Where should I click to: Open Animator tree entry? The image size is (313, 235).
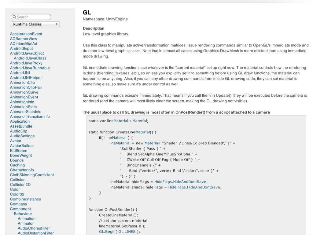point(26,224)
